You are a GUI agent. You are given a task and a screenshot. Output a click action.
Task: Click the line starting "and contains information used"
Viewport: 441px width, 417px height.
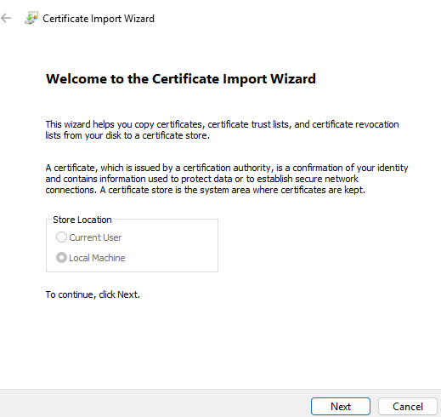(x=201, y=179)
